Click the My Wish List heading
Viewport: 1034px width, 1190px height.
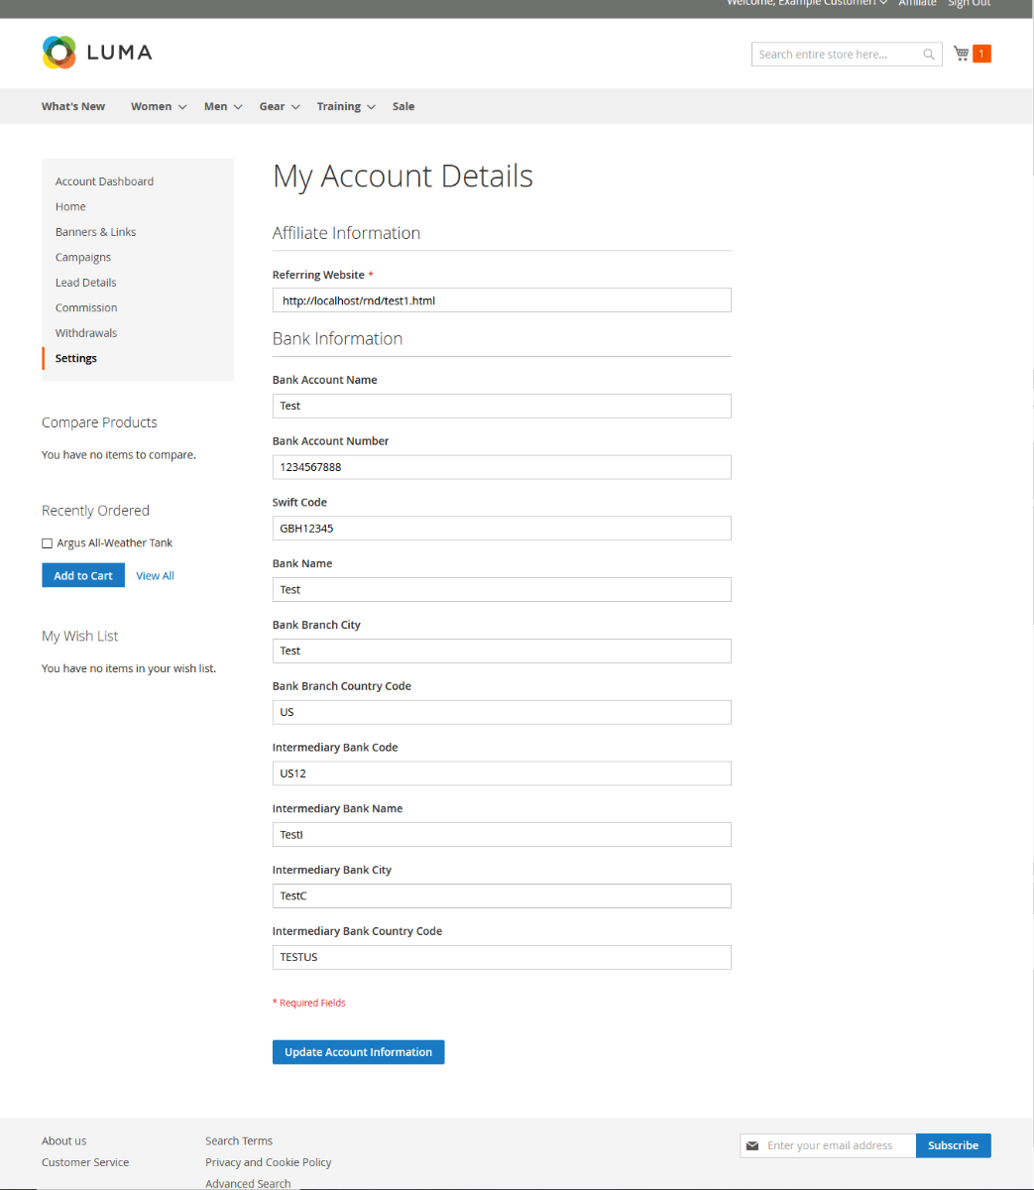click(79, 636)
